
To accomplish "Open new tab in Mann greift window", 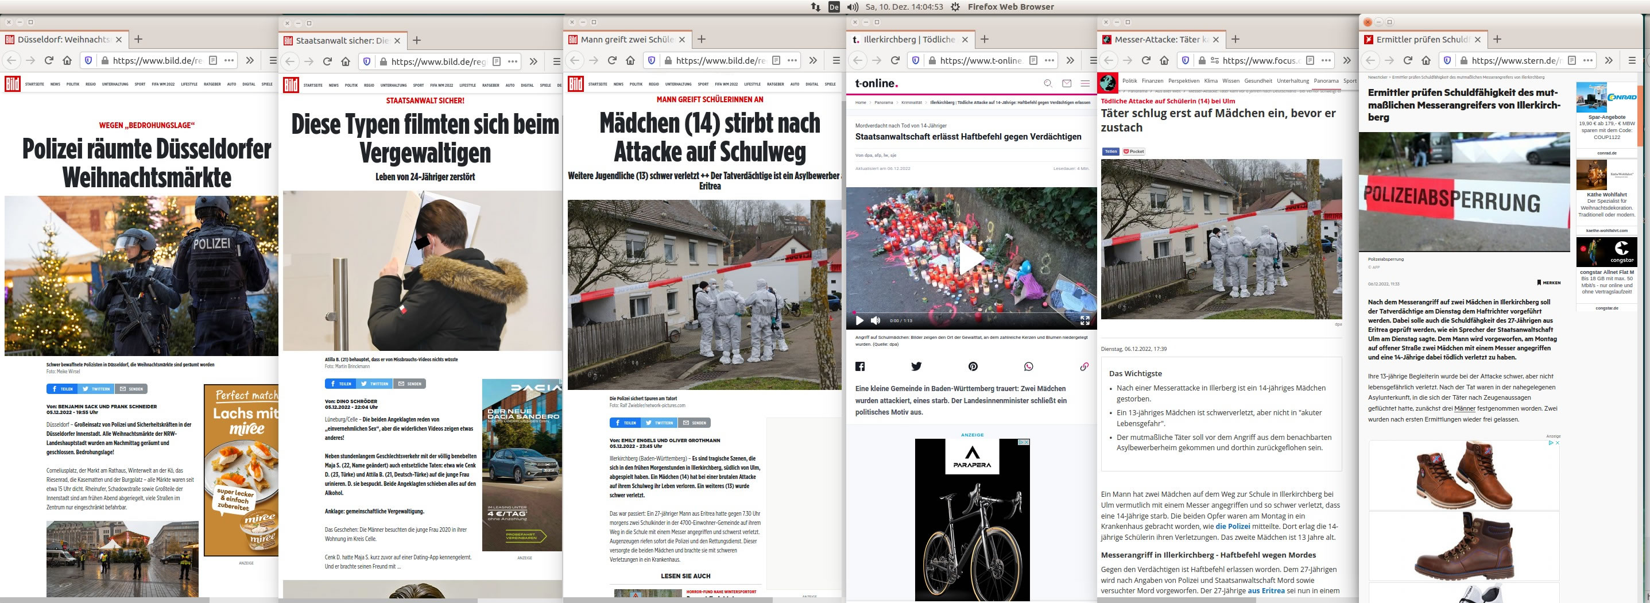I will [x=702, y=39].
